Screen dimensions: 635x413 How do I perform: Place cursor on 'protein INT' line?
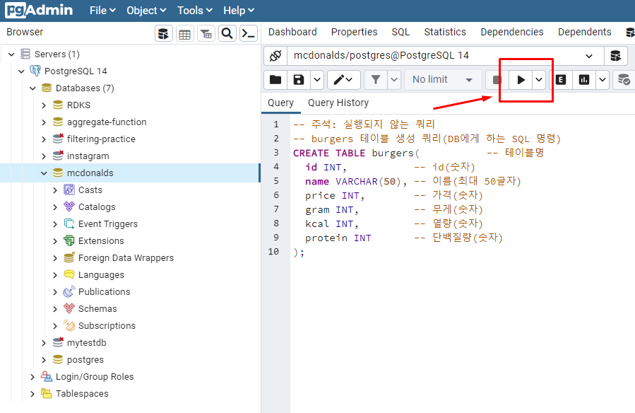[x=338, y=238]
